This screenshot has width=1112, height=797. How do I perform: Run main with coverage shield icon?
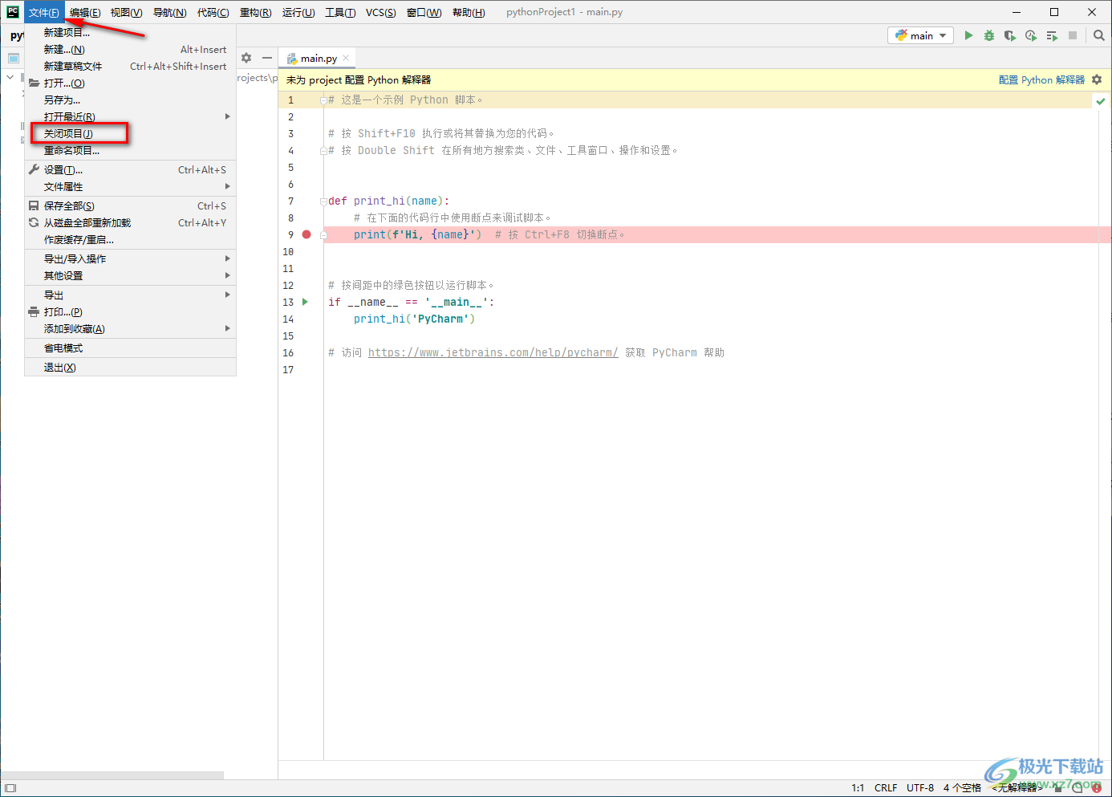pyautogui.click(x=1010, y=35)
